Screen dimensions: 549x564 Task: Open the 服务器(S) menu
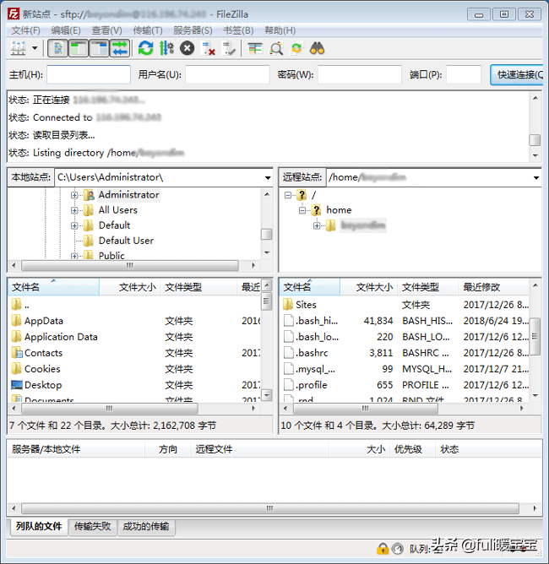[x=193, y=30]
